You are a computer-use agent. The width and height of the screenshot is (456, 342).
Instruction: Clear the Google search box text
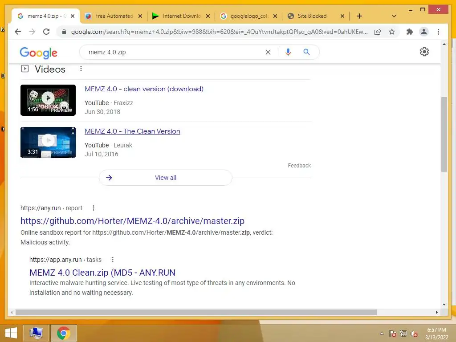click(268, 52)
